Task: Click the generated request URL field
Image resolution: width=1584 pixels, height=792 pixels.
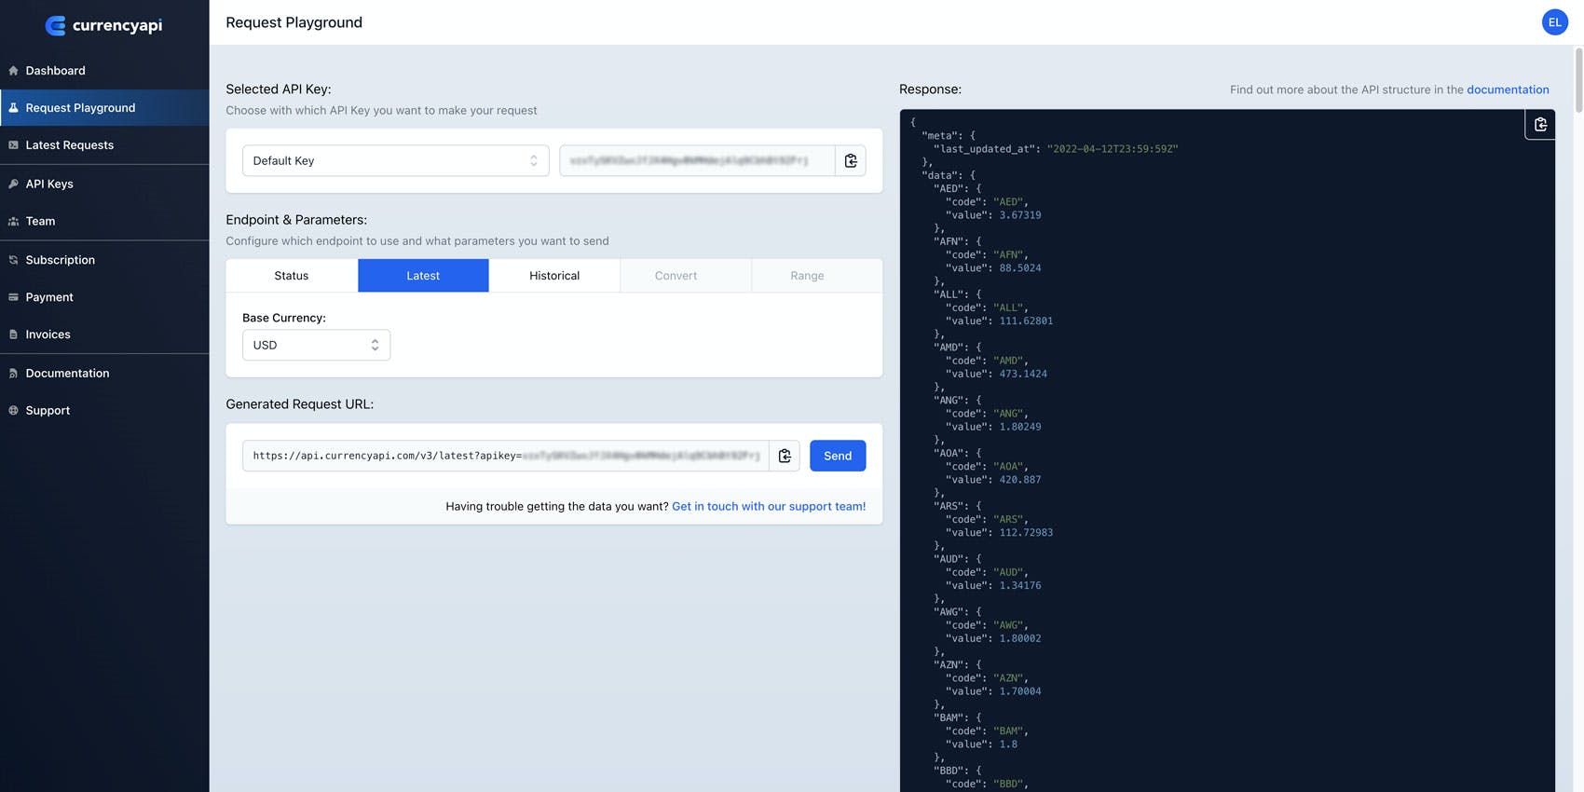Action: [506, 456]
